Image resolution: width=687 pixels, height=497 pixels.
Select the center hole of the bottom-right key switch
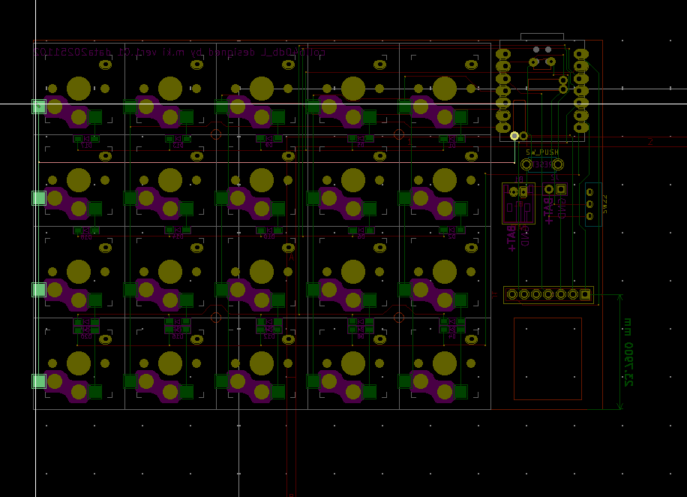445,363
